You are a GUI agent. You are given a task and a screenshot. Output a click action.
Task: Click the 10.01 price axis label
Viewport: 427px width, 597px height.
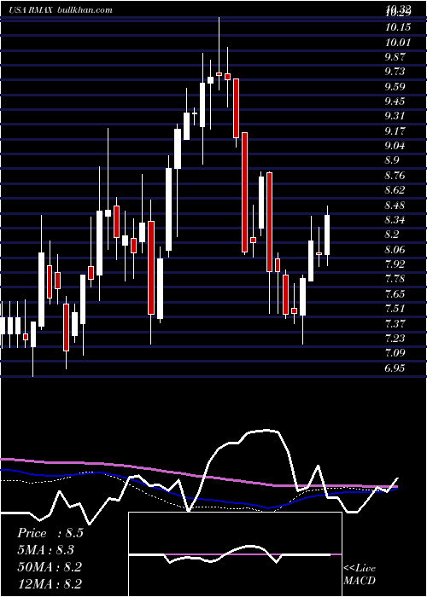[398, 43]
